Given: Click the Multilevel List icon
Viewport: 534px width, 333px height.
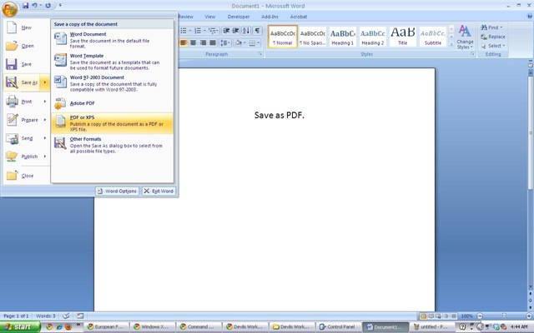Looking at the screenshot, I should [214, 31].
